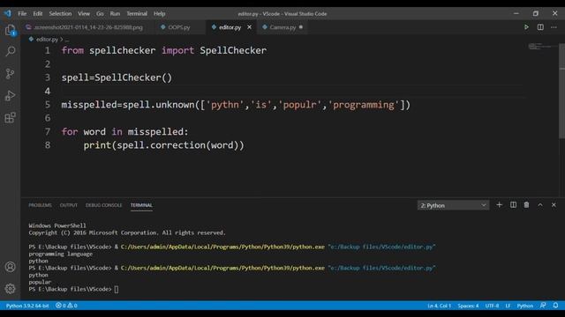
Task: Open the Extensions view
Action: tap(10, 117)
